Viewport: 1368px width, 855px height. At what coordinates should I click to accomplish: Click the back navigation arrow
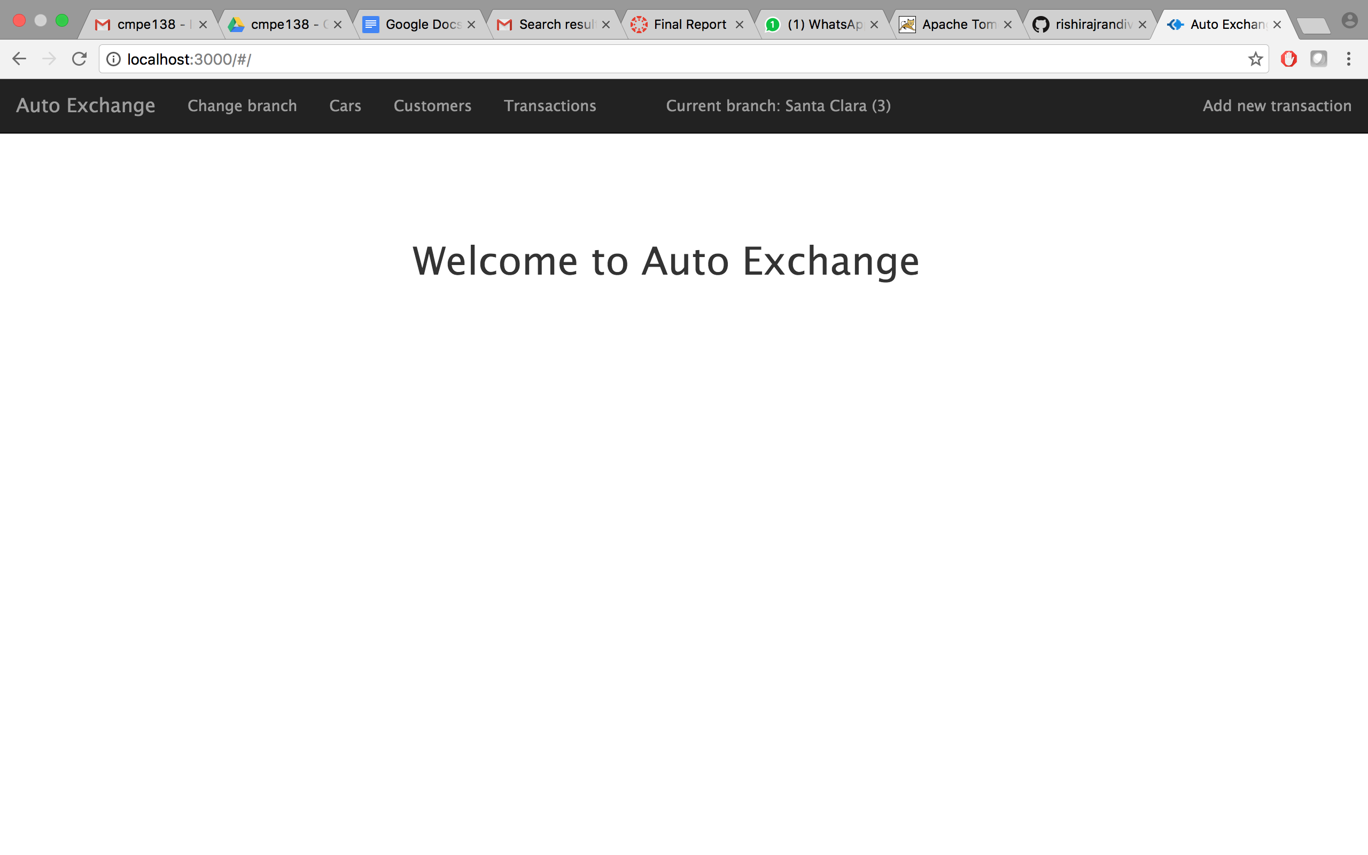click(19, 59)
